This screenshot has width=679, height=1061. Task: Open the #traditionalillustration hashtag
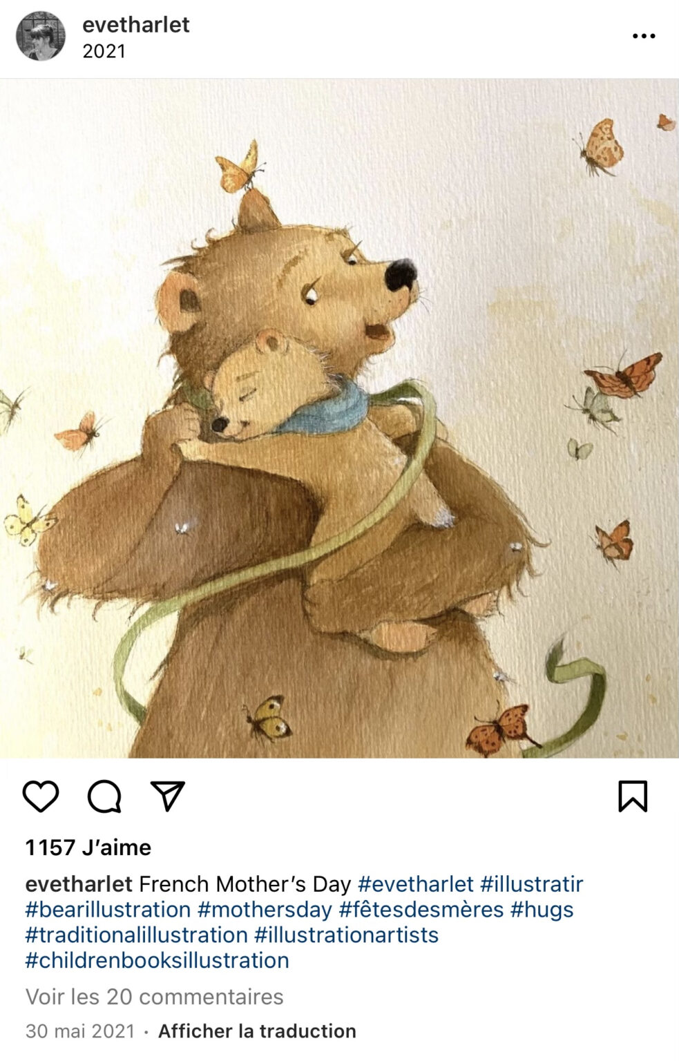coord(137,935)
